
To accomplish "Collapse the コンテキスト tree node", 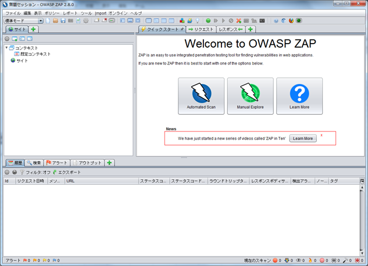I will point(6,48).
